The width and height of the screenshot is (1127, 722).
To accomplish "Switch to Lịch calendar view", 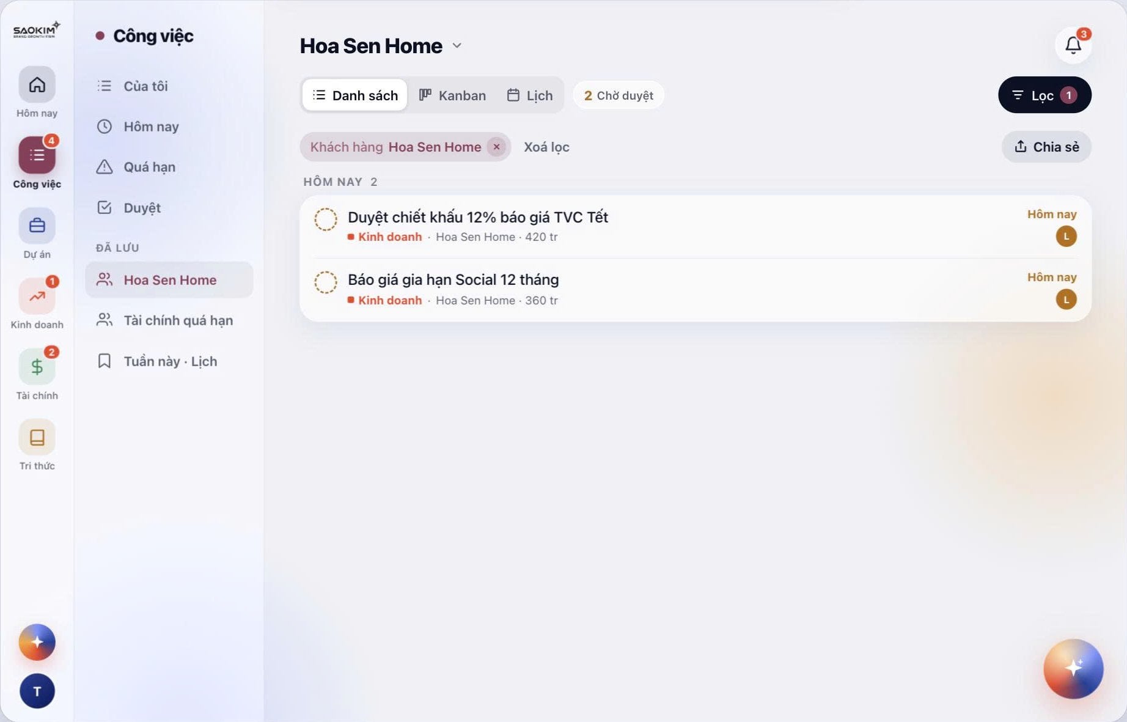I will [x=530, y=95].
